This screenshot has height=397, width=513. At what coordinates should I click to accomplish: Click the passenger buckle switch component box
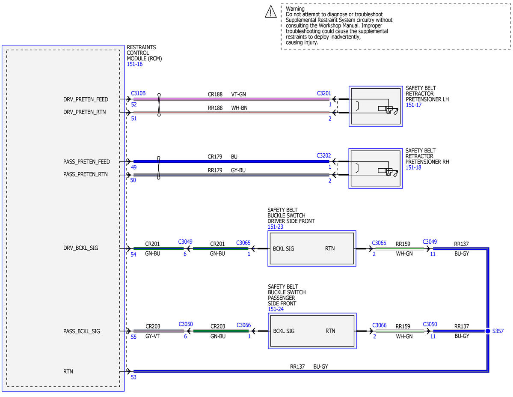pos(312,331)
